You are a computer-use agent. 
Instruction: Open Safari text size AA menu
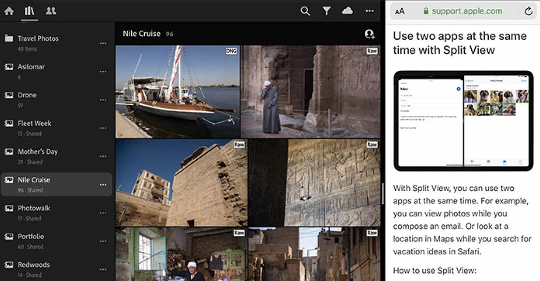point(399,11)
